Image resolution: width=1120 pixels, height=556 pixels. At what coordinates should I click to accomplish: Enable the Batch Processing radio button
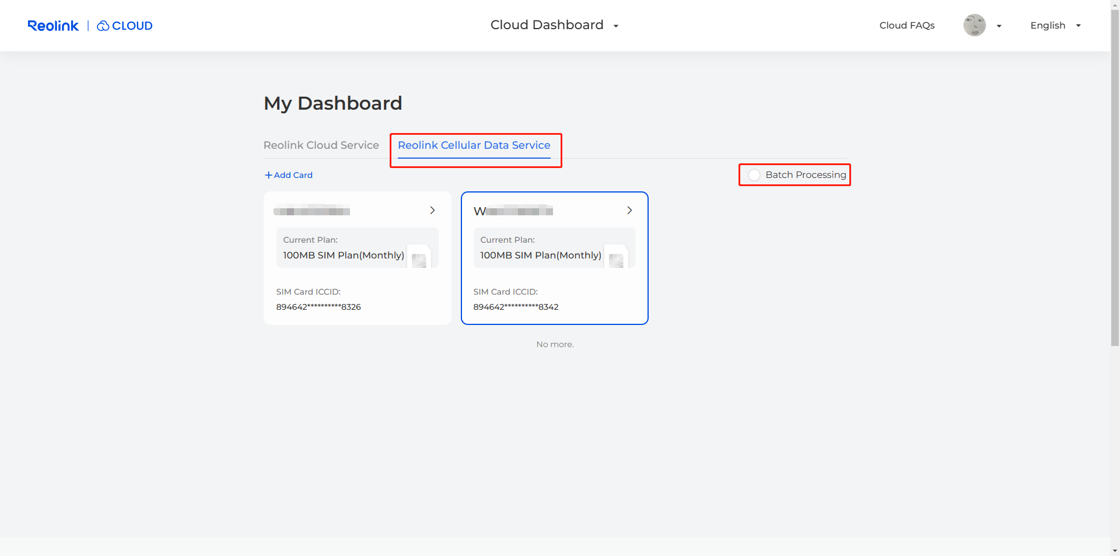click(754, 175)
